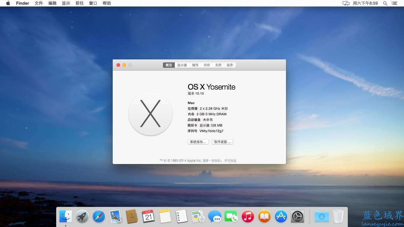
Task: Close the About This Mac window
Action: click(118, 65)
